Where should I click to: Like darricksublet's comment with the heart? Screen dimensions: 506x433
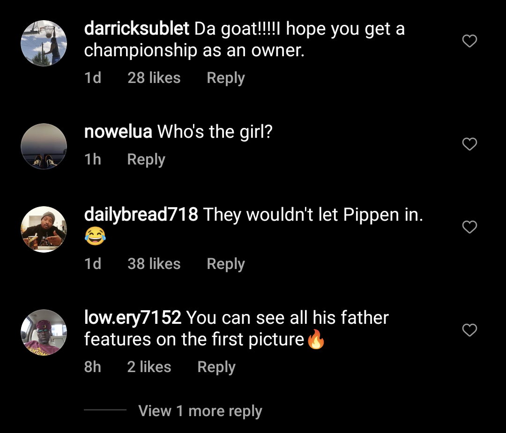pyautogui.click(x=469, y=41)
